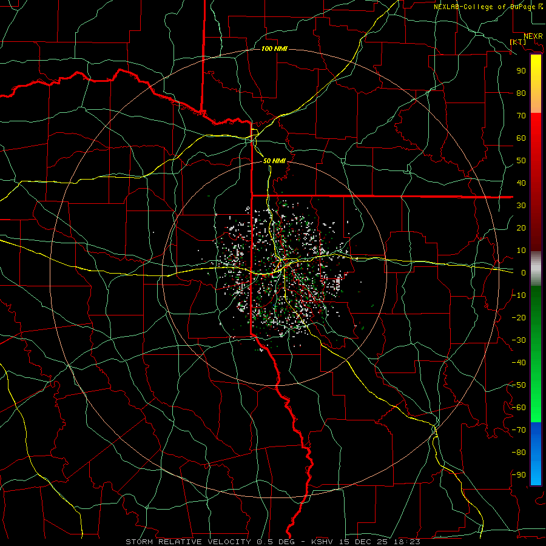Click the "-90" value on the velocity scale
This screenshot has height=546, width=546.
coord(519,475)
